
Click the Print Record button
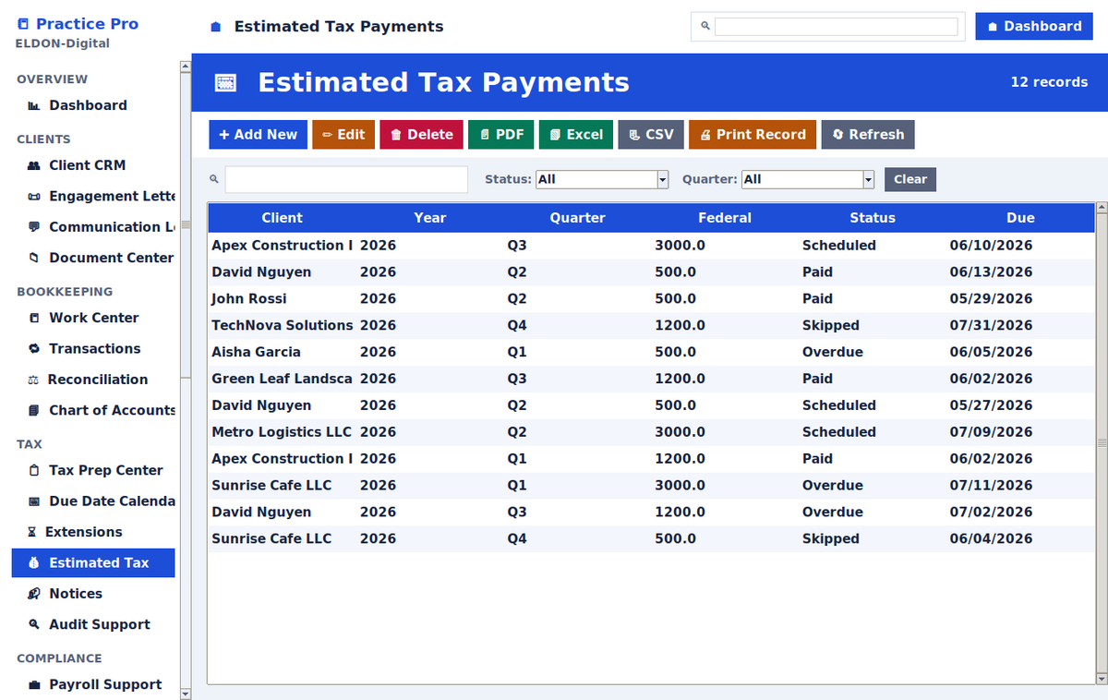click(753, 134)
